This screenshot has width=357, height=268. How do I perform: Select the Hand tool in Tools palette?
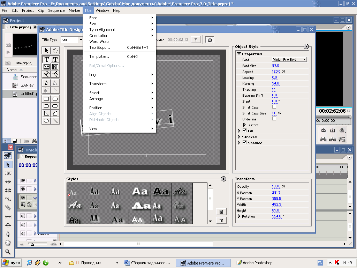point(8,243)
